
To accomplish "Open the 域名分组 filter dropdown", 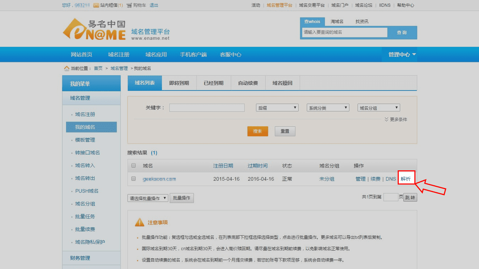I will (x=379, y=108).
